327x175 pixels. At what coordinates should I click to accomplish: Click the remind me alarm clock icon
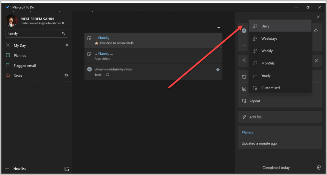244,77
